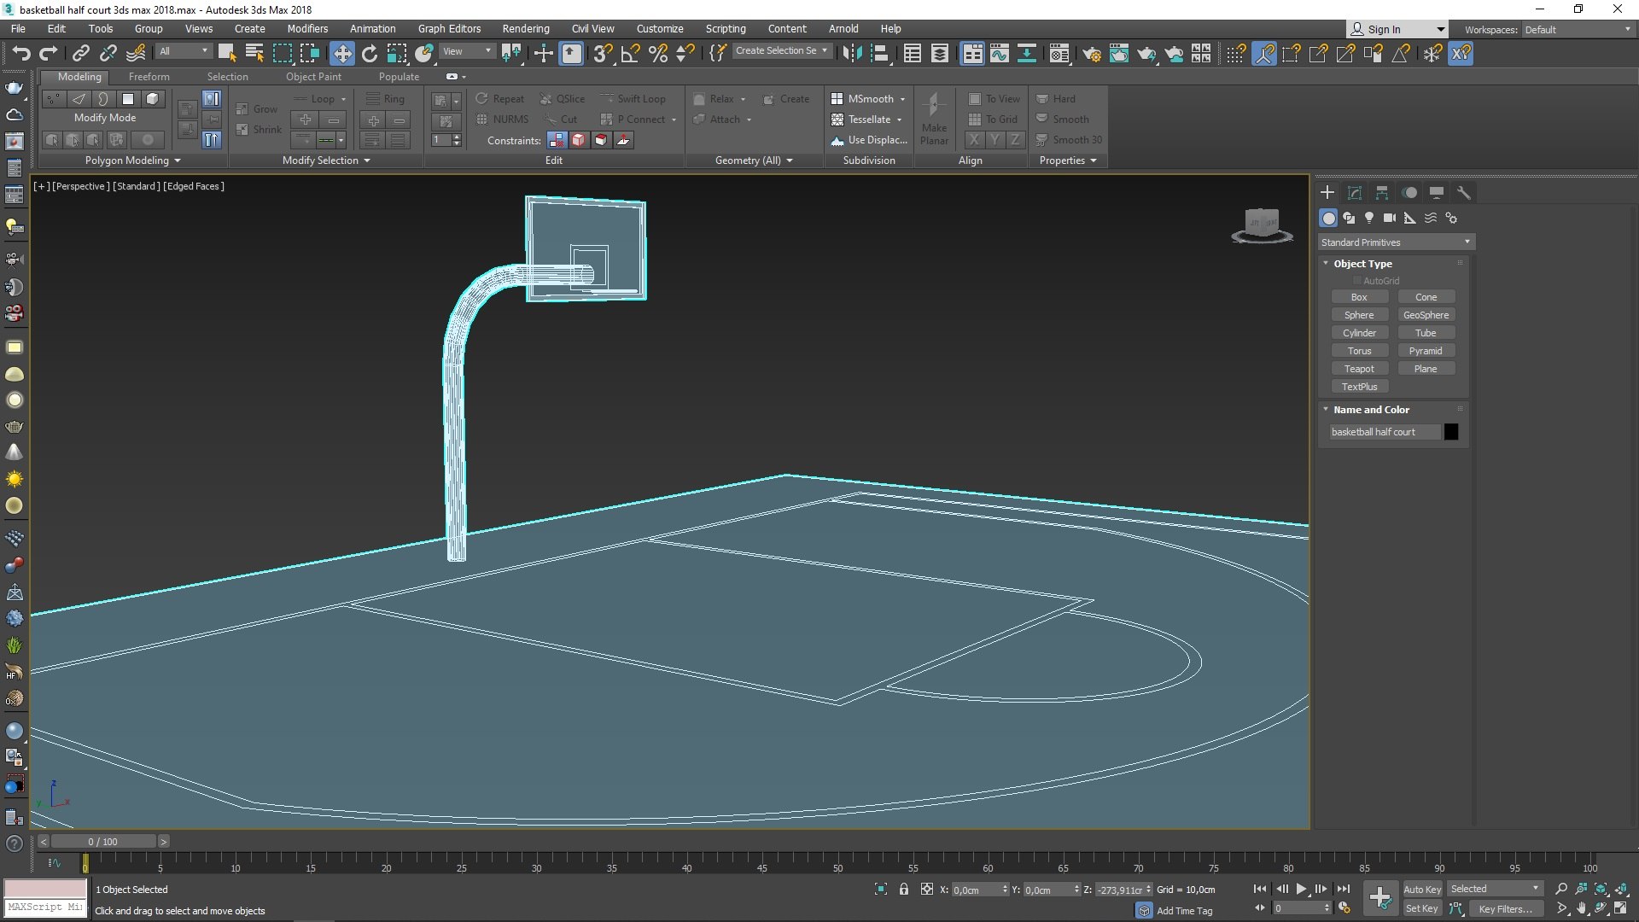This screenshot has width=1639, height=922.
Task: Open Create Selection Set dropdown
Action: (x=781, y=51)
